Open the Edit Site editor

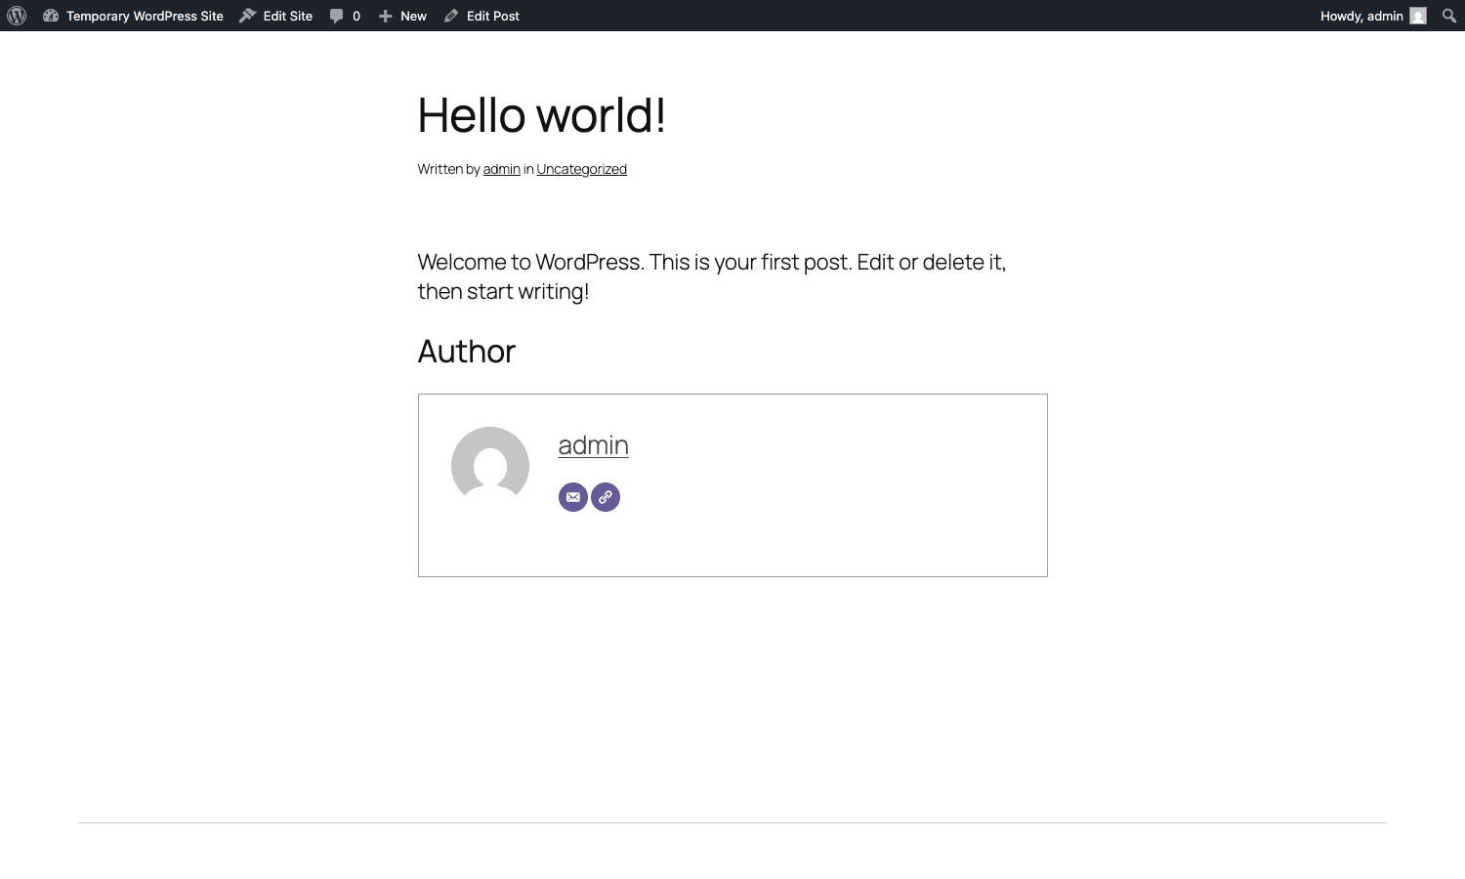[x=276, y=16]
